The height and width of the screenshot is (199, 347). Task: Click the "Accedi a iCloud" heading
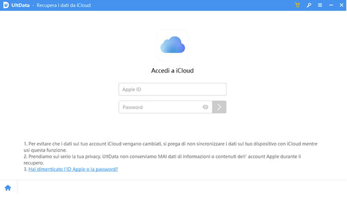(172, 71)
